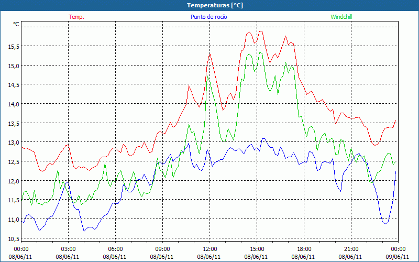The height and width of the screenshot is (262, 419).
Task: Click the 12,5 y-axis value
Action: click(14, 162)
